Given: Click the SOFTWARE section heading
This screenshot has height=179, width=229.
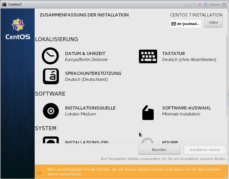Looking at the screenshot, I should [50, 94].
